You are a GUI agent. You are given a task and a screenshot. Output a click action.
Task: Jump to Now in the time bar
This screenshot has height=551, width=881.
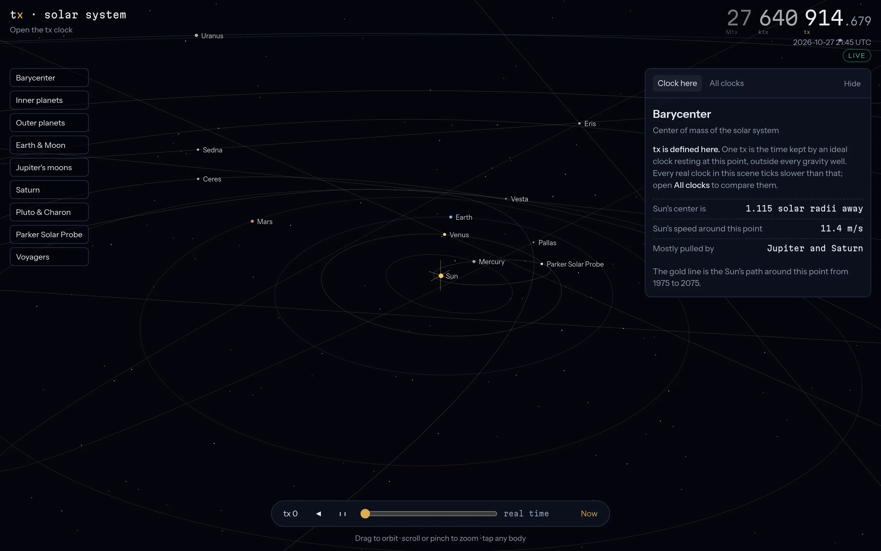coord(589,513)
